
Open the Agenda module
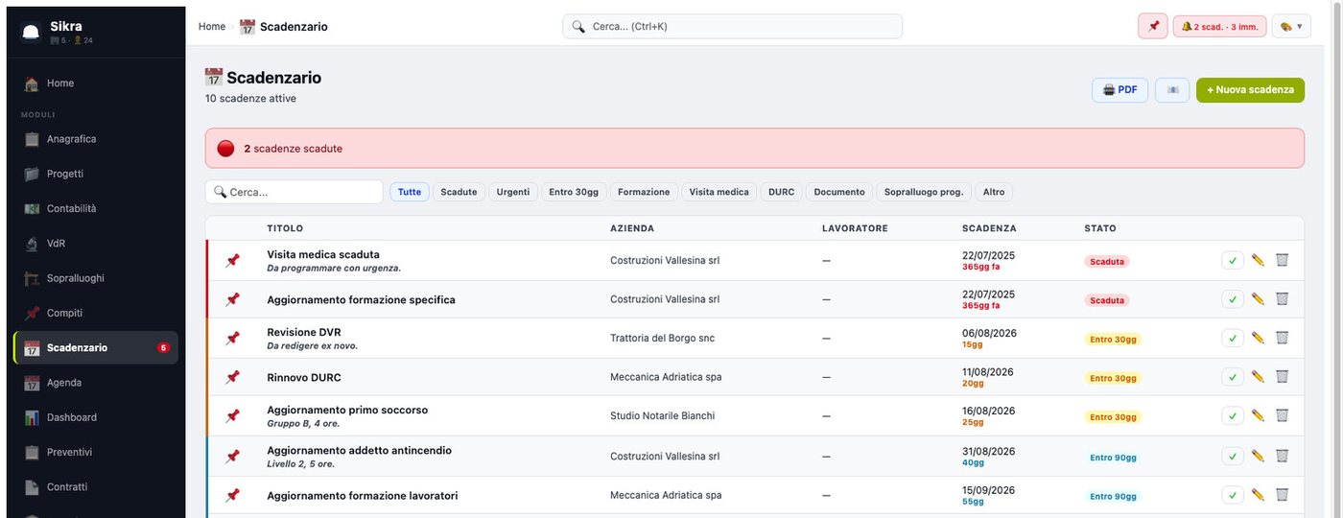click(96, 383)
